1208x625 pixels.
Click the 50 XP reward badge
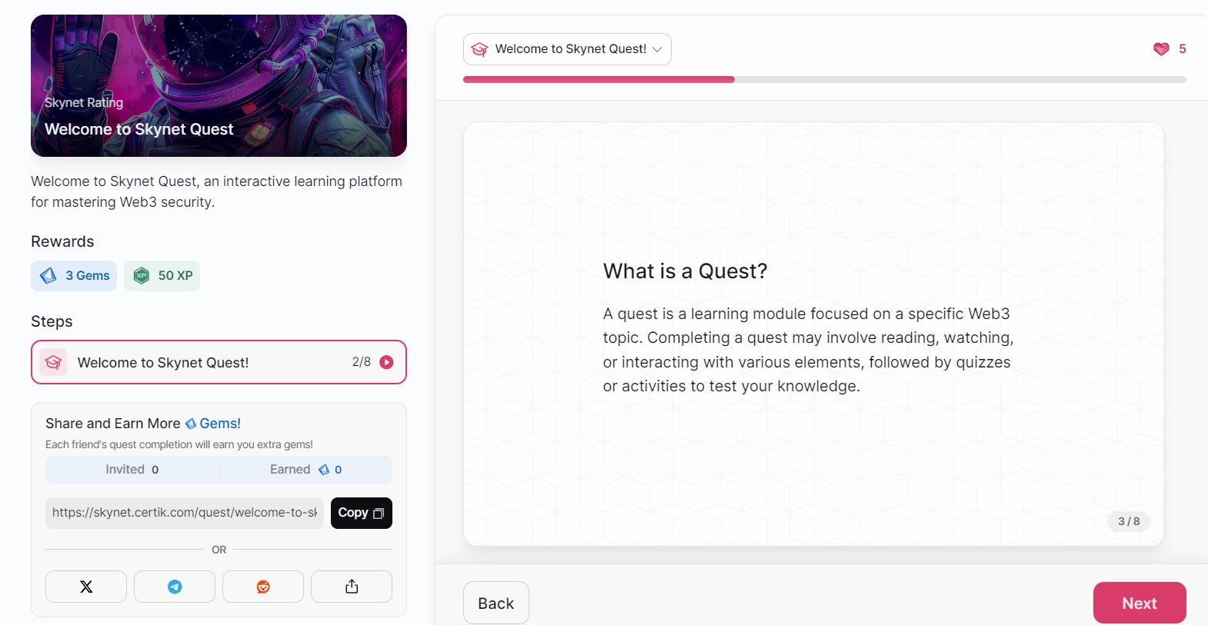tap(162, 276)
